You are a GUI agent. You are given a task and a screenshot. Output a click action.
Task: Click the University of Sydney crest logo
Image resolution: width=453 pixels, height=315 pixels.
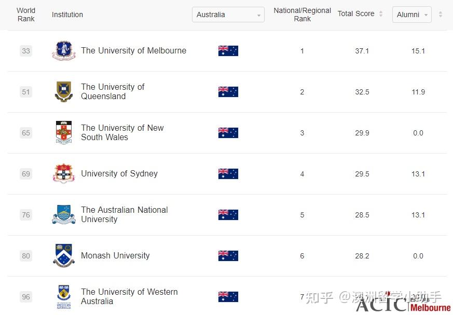coord(64,174)
